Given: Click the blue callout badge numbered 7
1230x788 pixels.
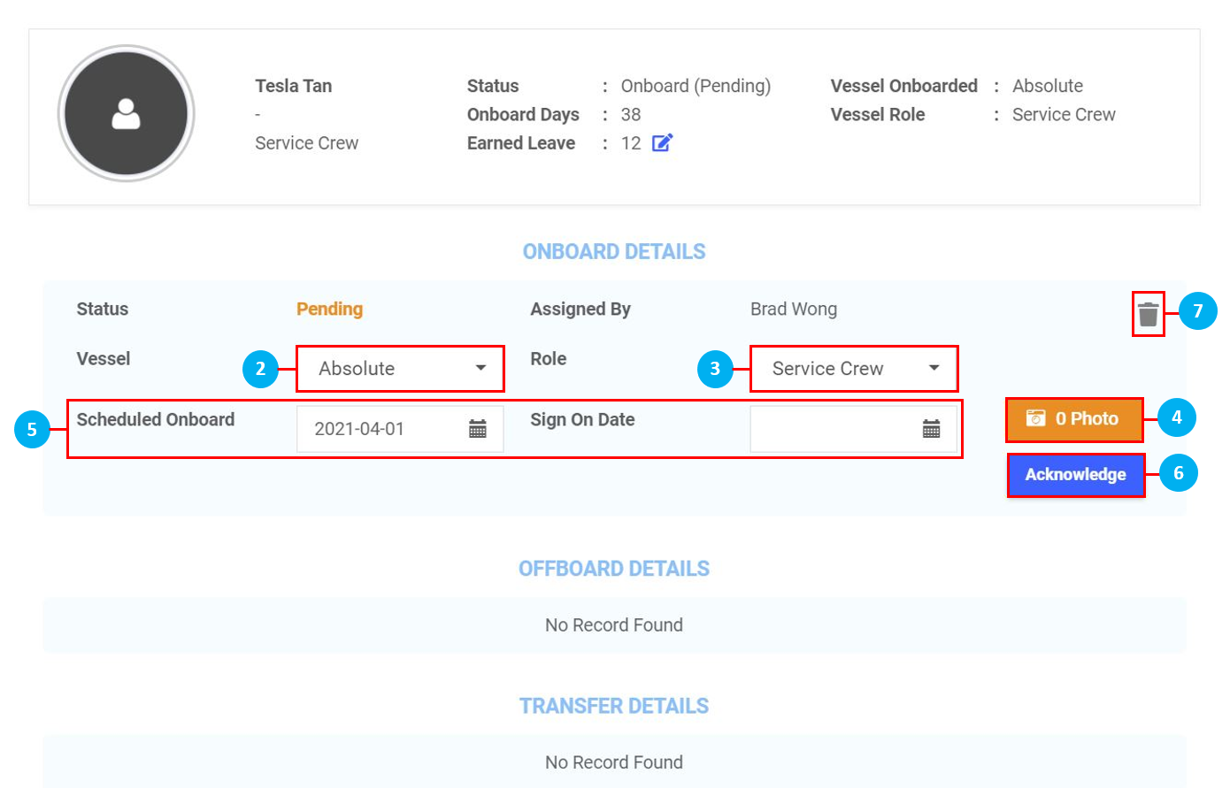Looking at the screenshot, I should pos(1197,311).
